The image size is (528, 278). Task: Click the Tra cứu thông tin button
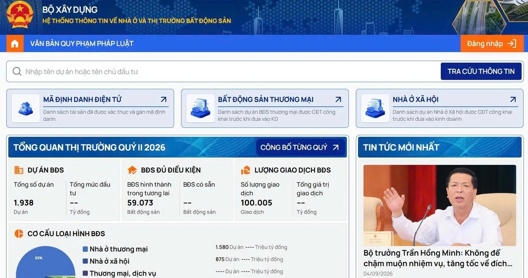[481, 71]
